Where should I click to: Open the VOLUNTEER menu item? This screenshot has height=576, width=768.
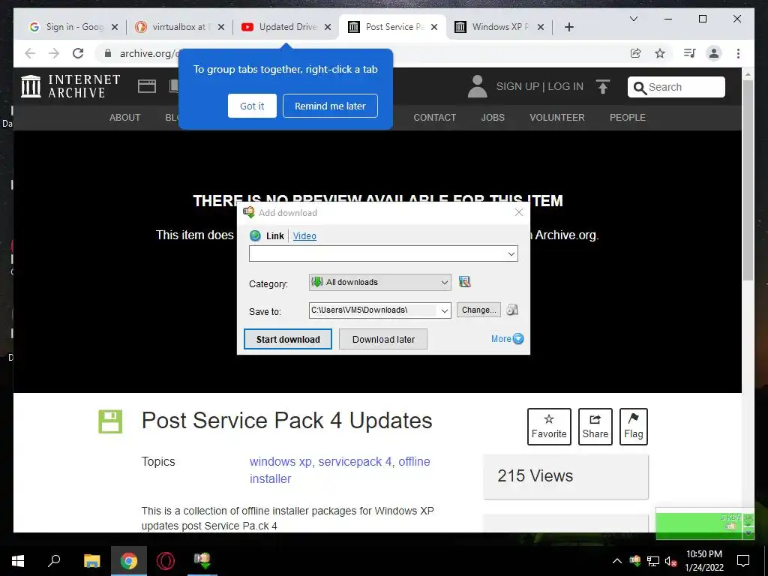pyautogui.click(x=557, y=118)
